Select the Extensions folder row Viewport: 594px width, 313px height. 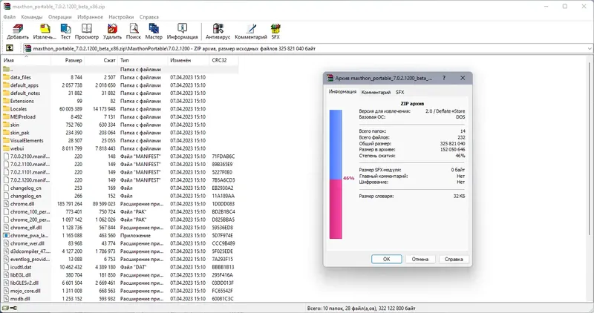pyautogui.click(x=120, y=101)
